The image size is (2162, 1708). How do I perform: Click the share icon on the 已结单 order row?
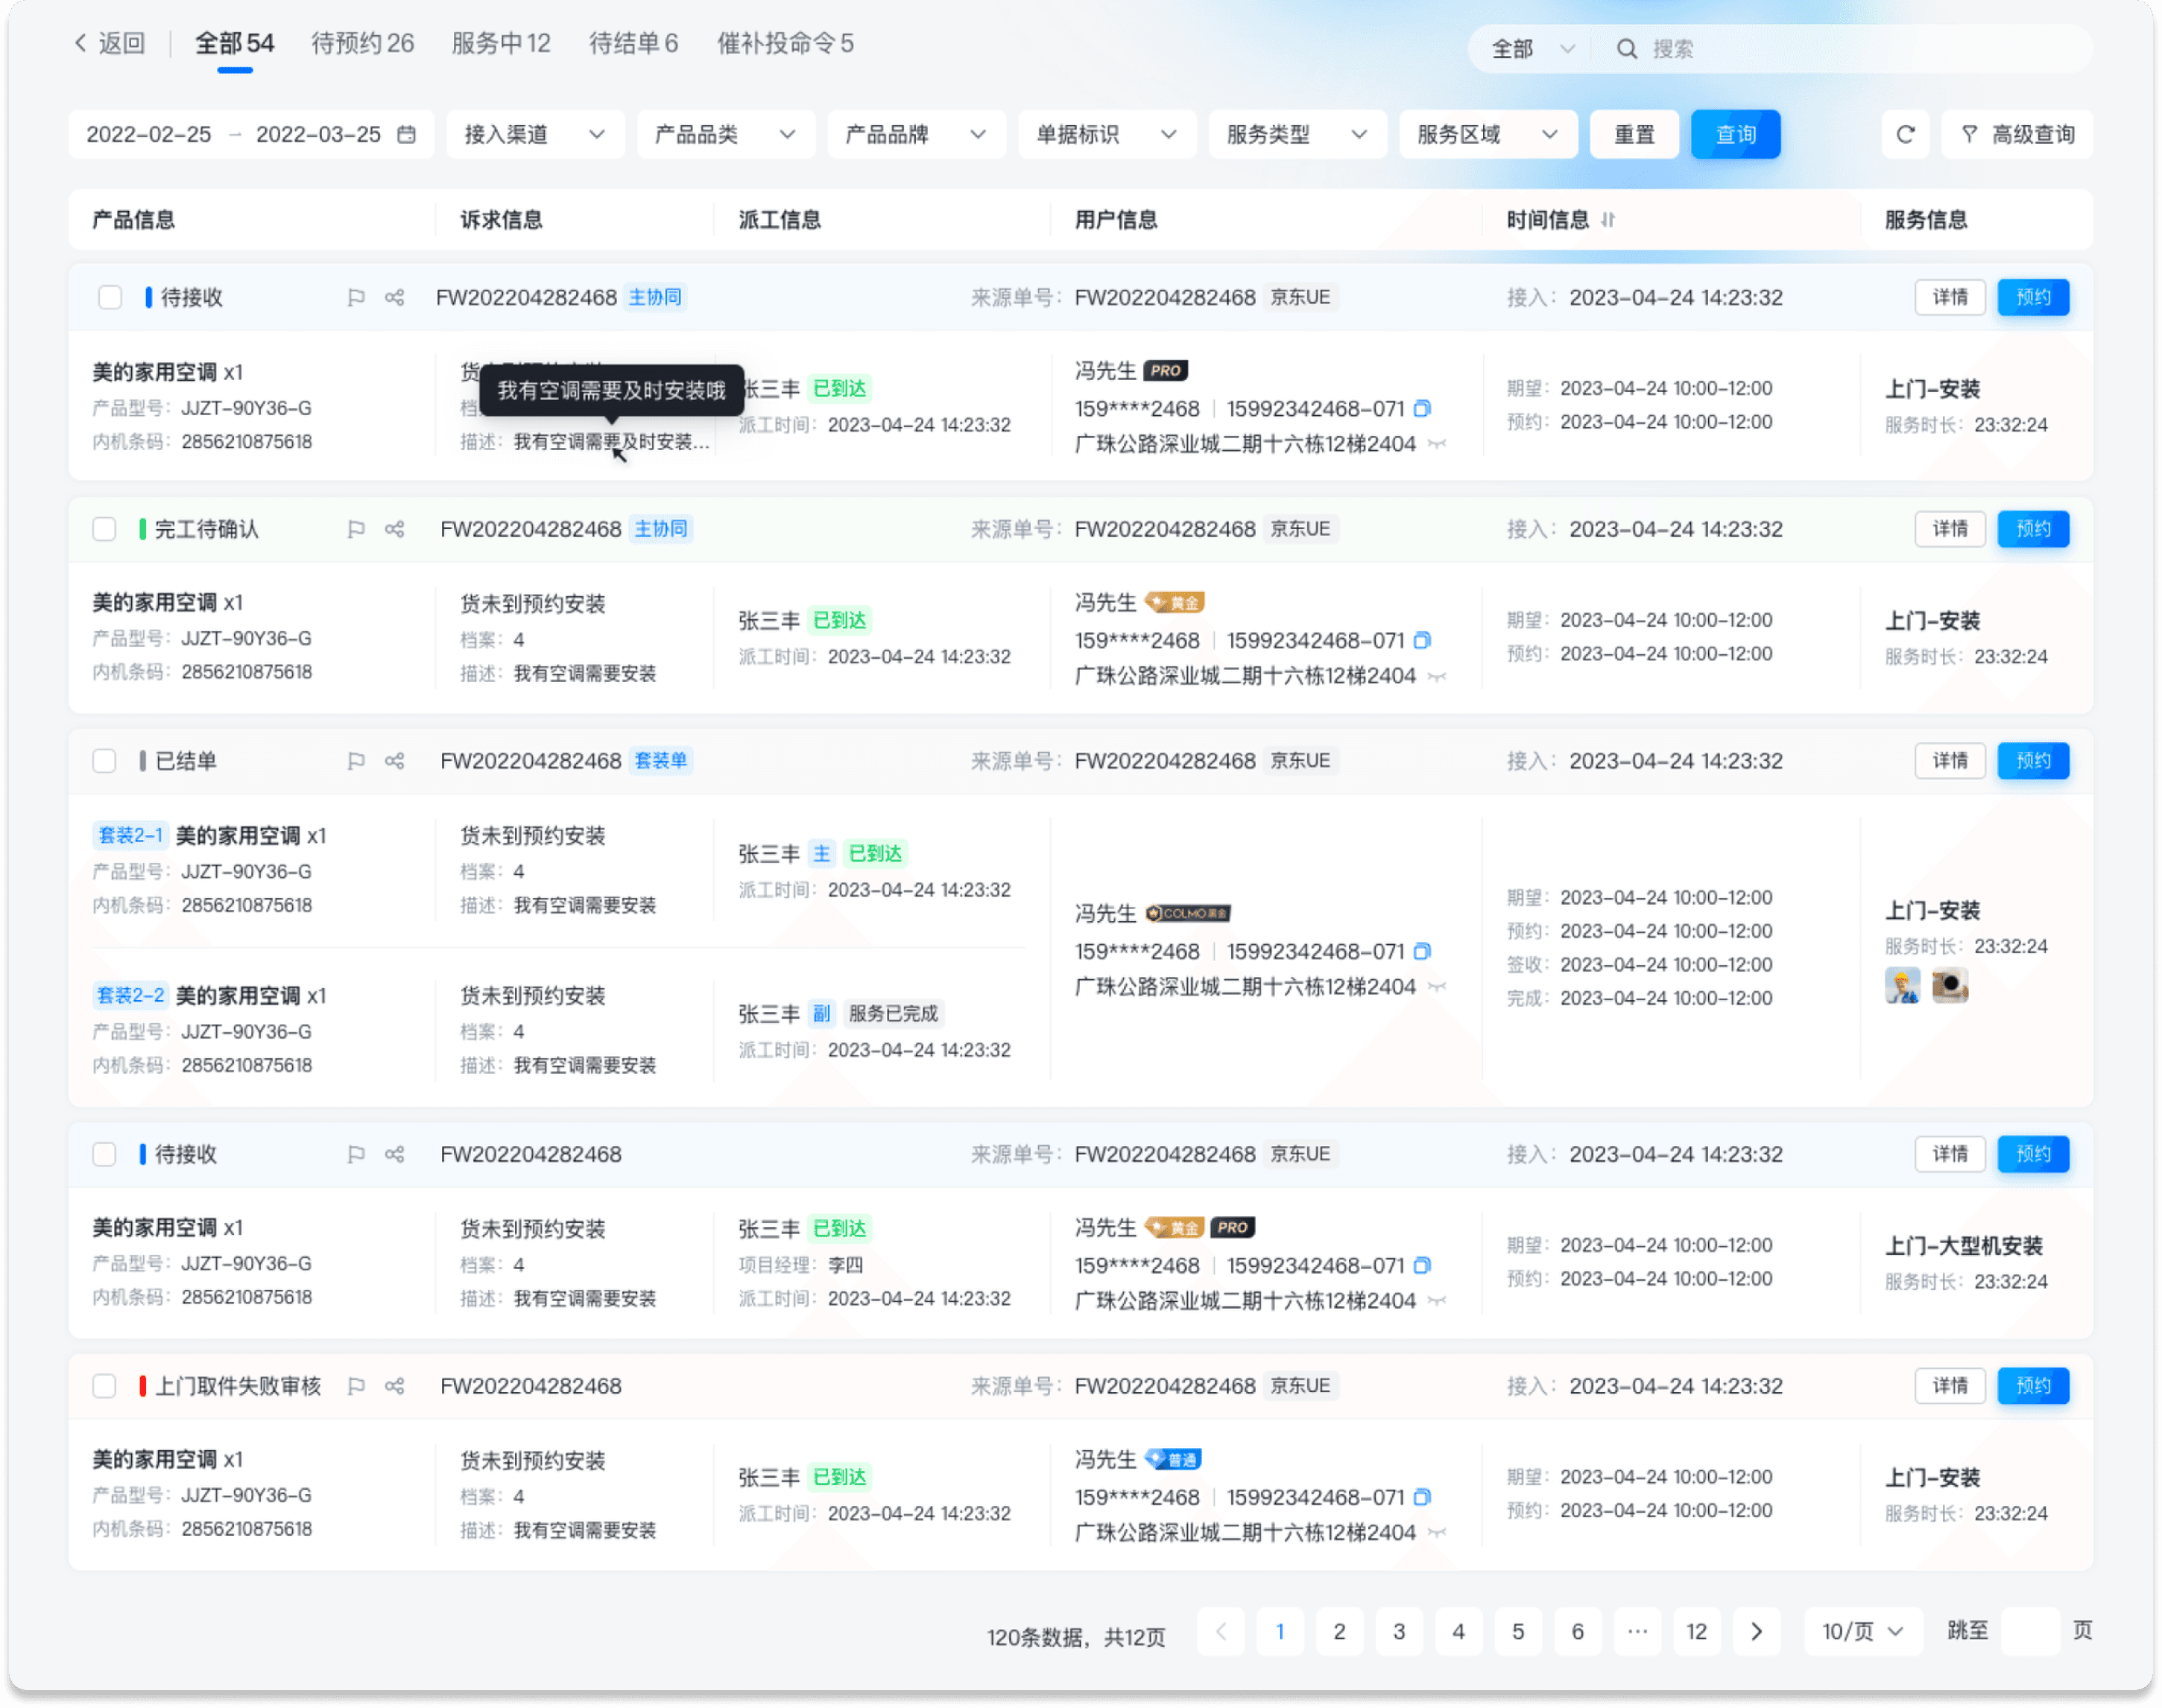(x=395, y=761)
